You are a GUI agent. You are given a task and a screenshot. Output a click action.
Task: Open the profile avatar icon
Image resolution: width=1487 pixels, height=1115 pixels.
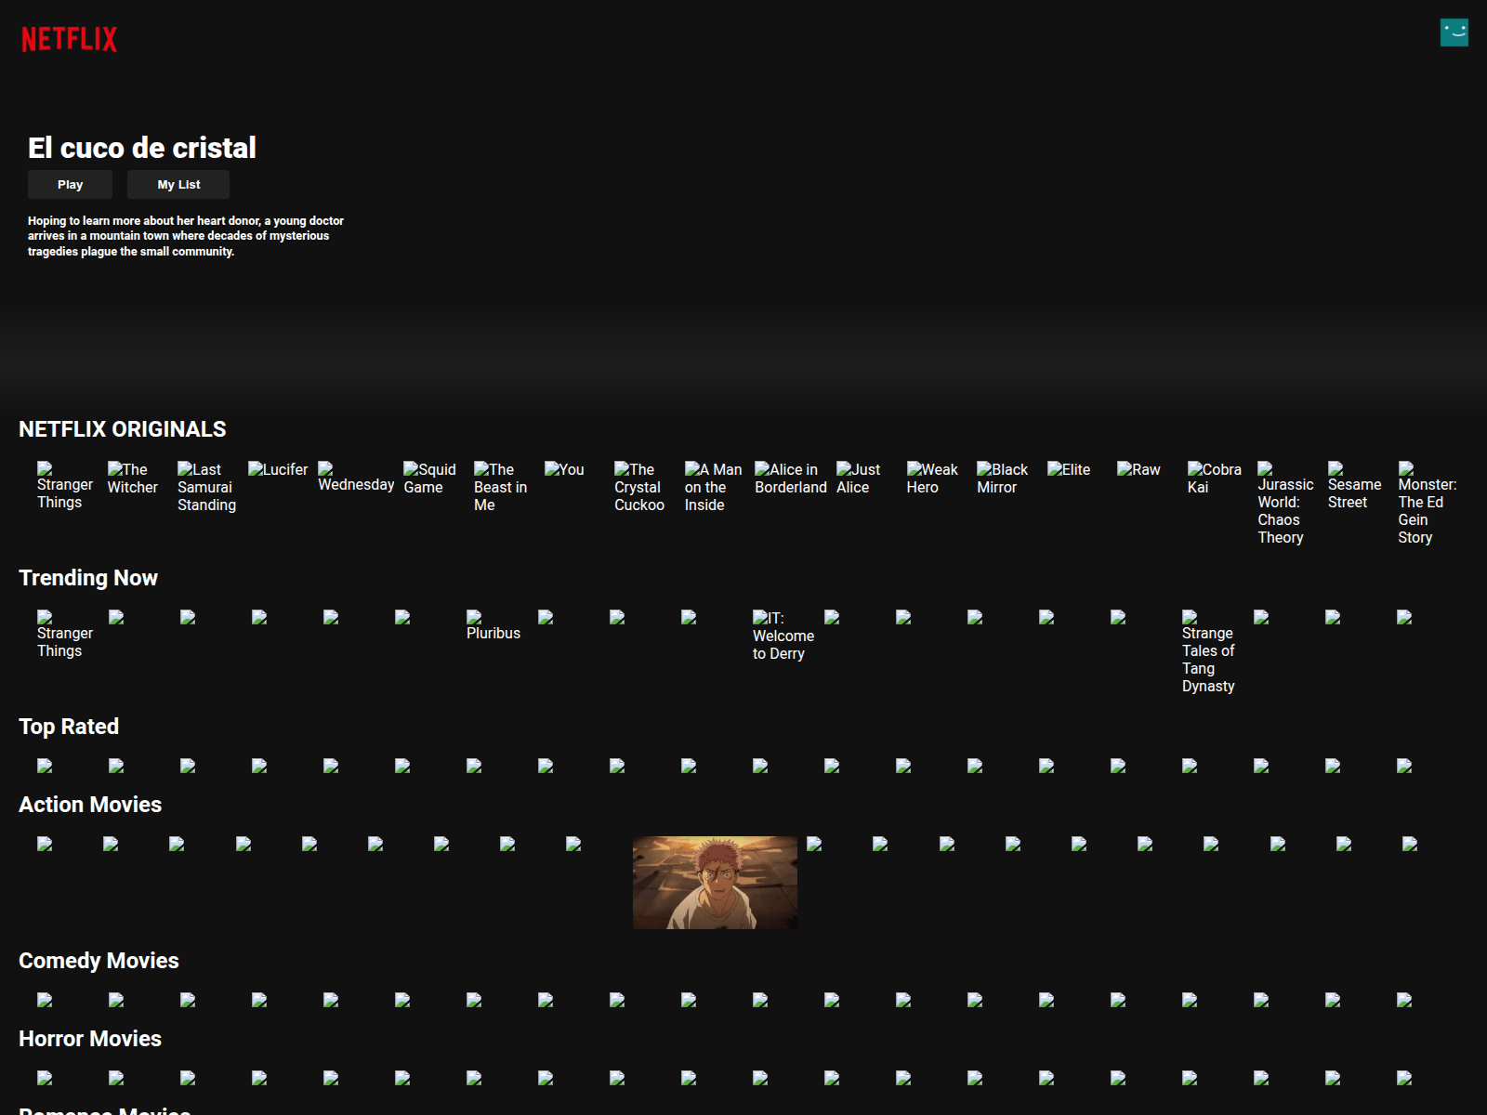pyautogui.click(x=1454, y=33)
